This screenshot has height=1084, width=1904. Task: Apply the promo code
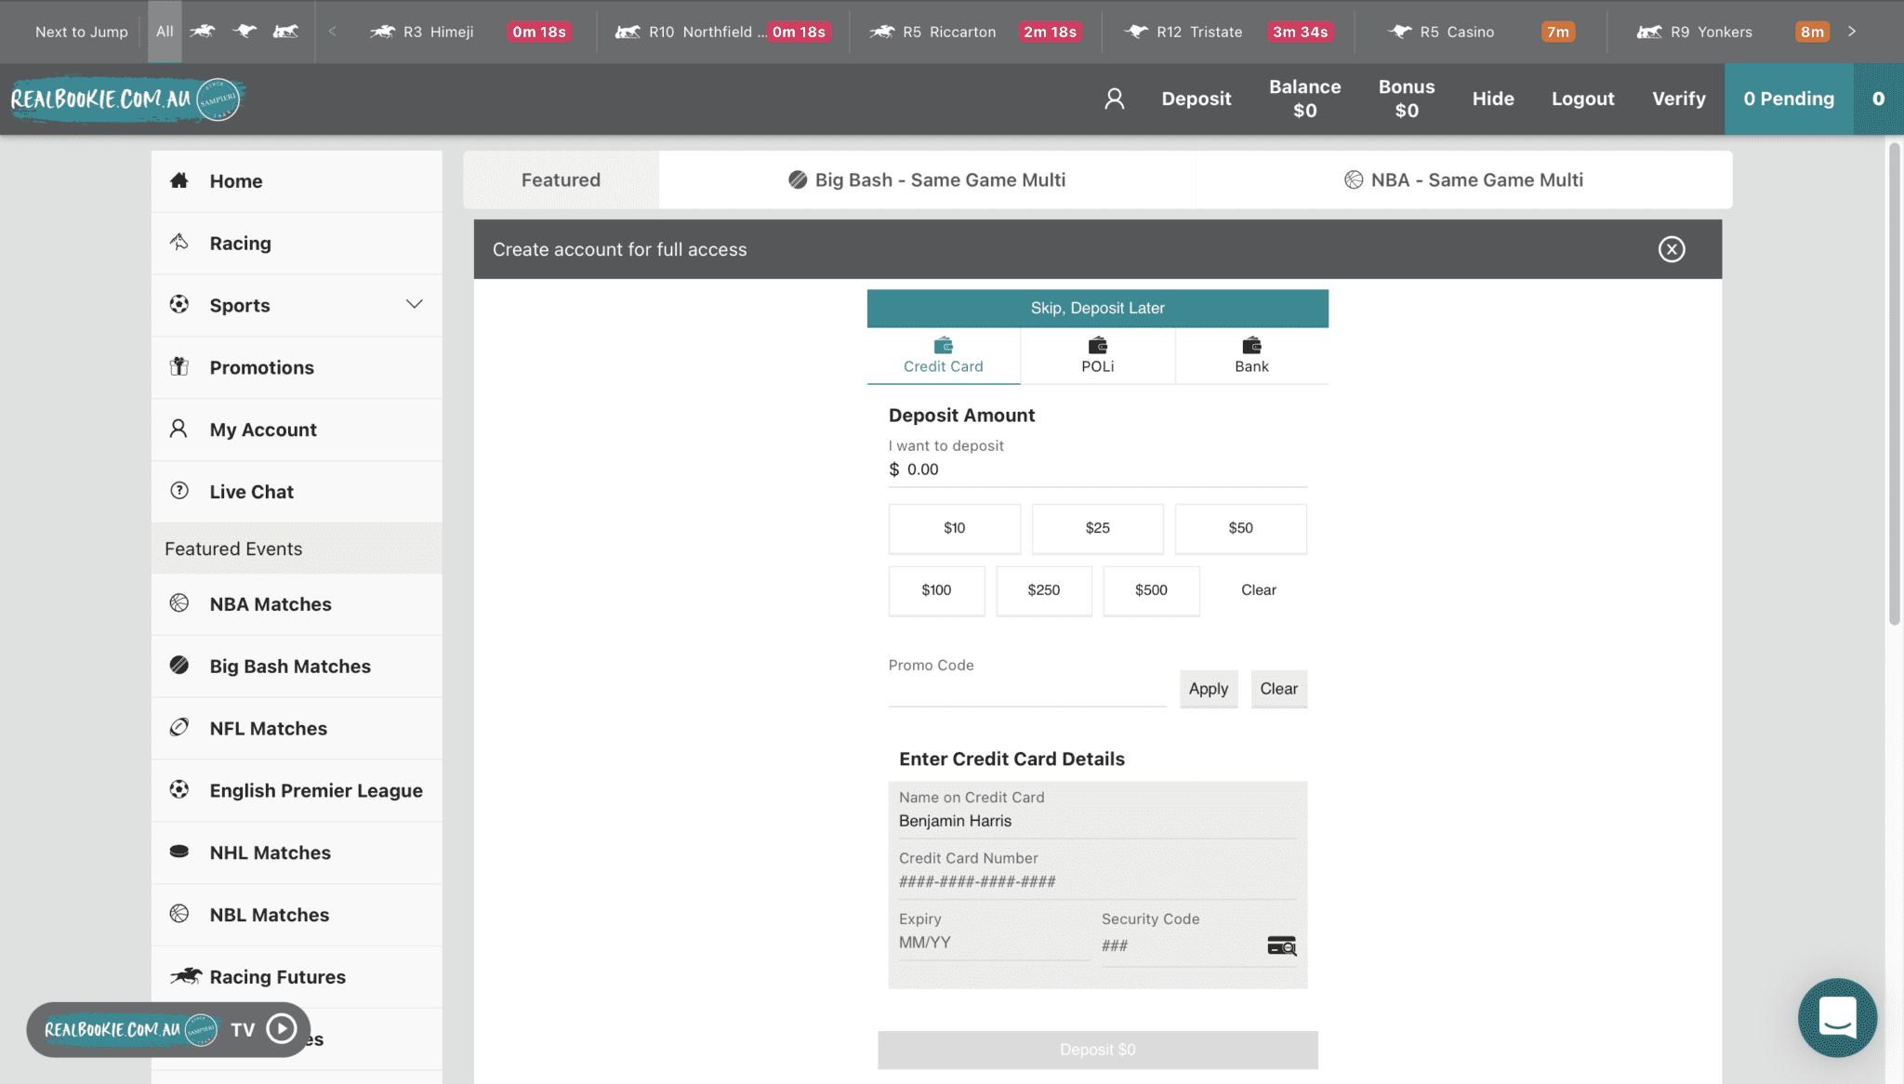1209,689
